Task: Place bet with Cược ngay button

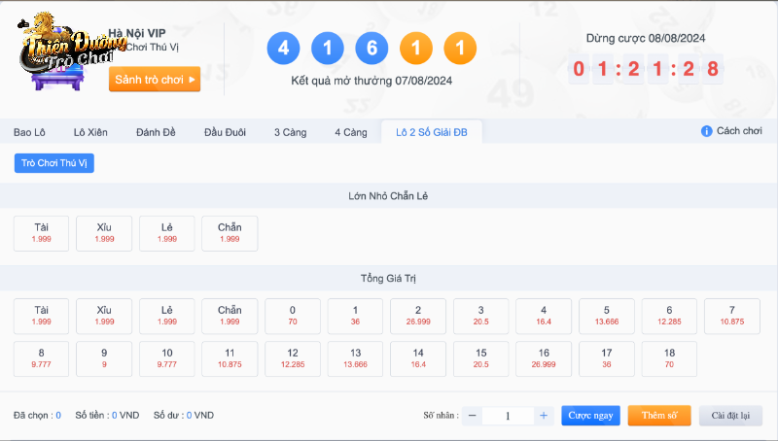Action: coord(590,416)
